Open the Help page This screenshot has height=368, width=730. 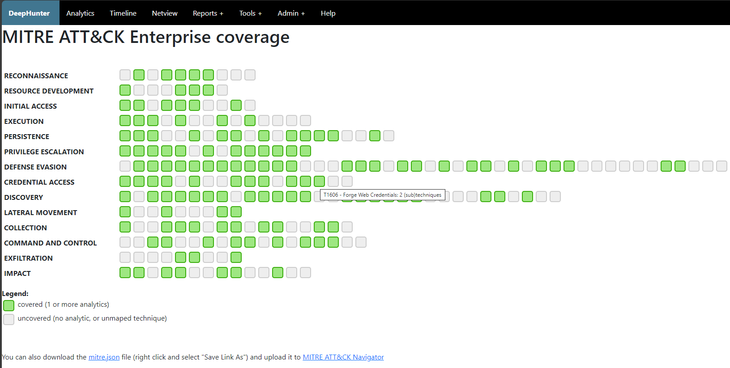[x=328, y=13]
